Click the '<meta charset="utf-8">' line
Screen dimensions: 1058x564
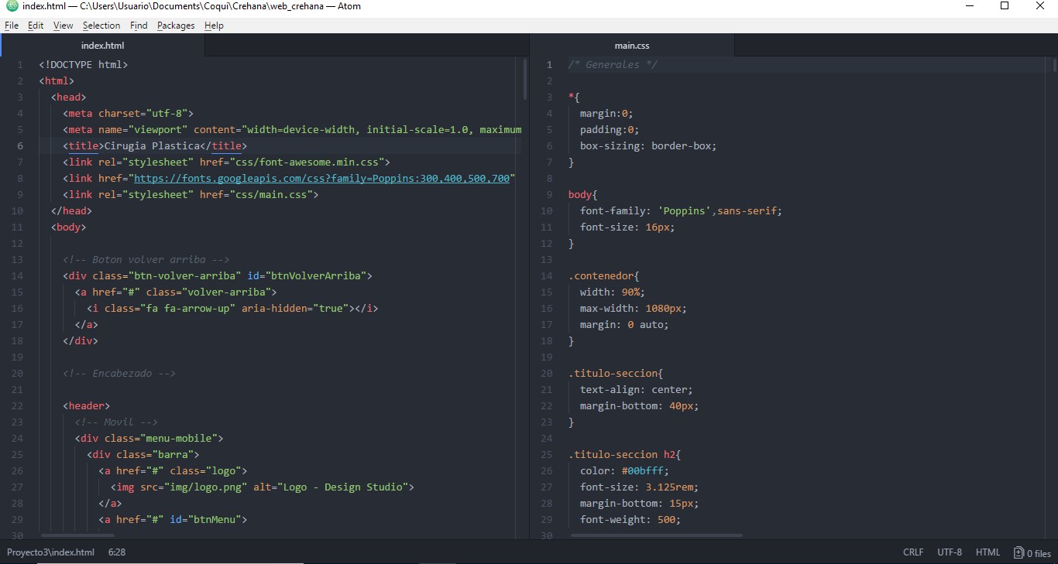click(x=129, y=114)
